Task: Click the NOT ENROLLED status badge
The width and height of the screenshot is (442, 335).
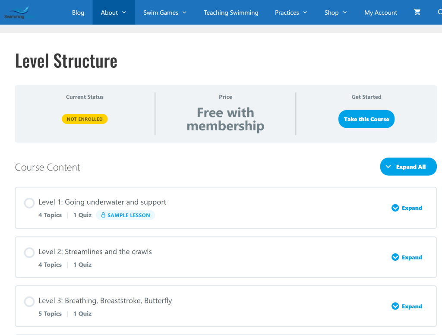Action: tap(85, 119)
